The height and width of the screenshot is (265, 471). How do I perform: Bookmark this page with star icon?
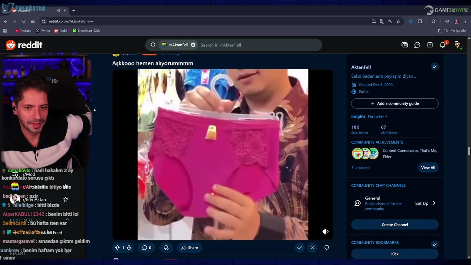(398, 21)
